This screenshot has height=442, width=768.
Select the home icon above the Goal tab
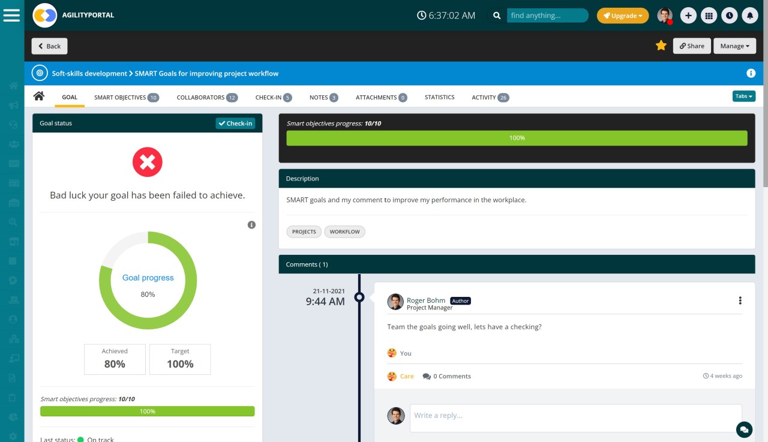(x=38, y=95)
